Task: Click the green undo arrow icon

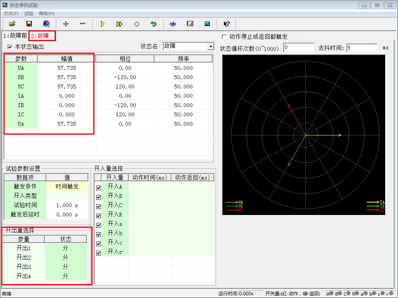Action: click(x=154, y=24)
